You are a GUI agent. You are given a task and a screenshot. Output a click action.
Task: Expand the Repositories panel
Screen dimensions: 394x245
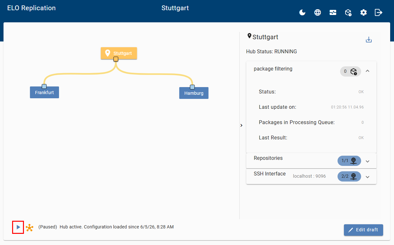click(368, 161)
